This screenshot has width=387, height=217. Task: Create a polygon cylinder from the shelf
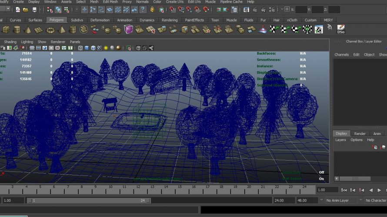[x=17, y=30]
